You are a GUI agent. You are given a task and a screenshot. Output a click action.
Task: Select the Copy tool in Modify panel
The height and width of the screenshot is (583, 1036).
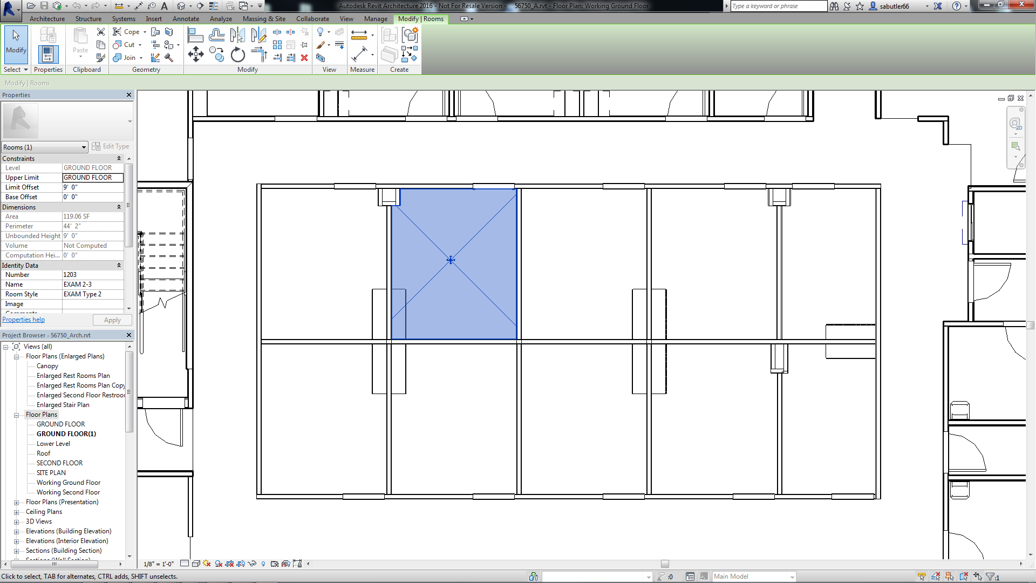217,55
